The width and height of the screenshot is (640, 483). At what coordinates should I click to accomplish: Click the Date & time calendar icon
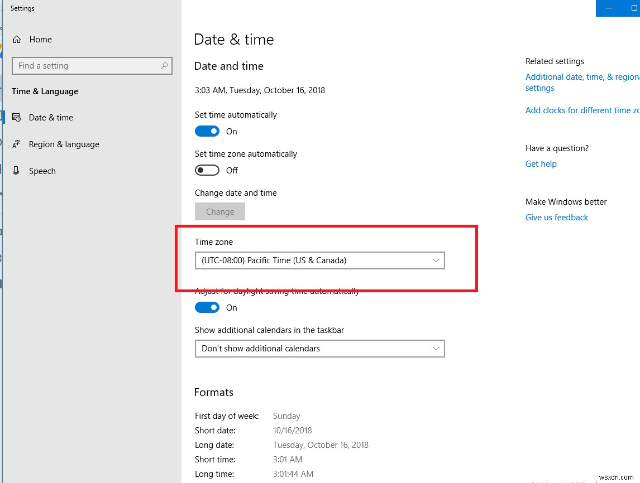[17, 117]
